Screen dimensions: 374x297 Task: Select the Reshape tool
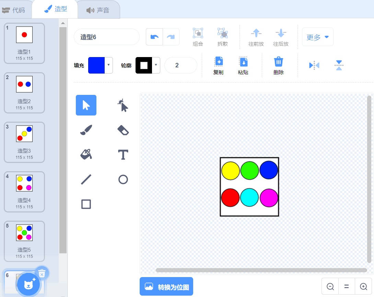[x=123, y=105]
